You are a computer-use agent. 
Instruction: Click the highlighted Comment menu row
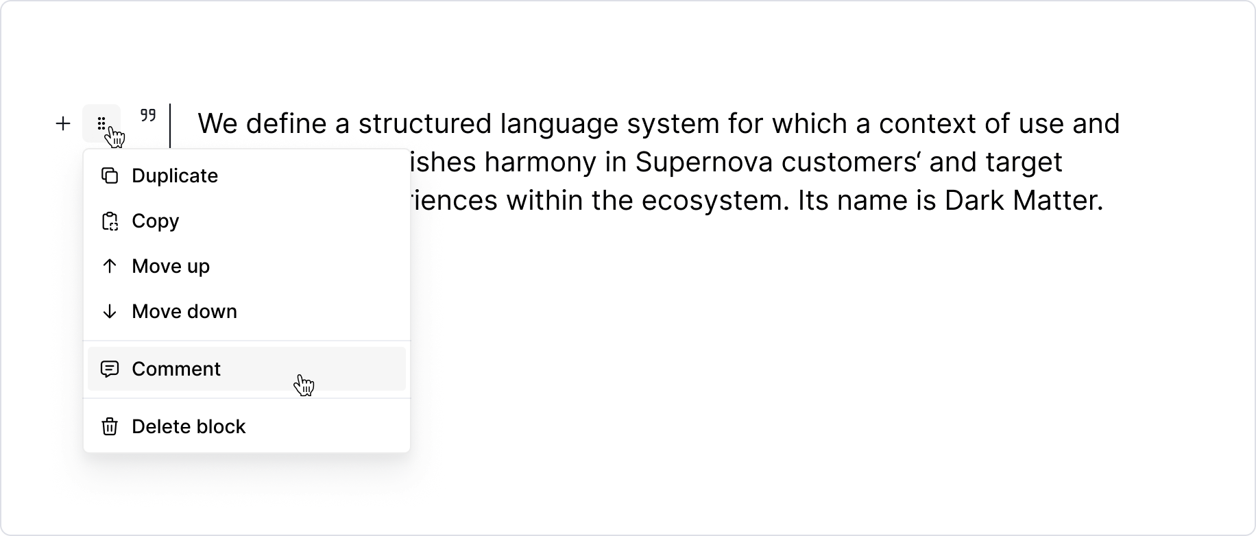(x=247, y=369)
